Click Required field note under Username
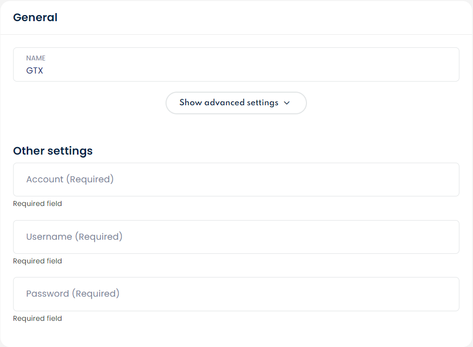The width and height of the screenshot is (473, 347). 37,261
